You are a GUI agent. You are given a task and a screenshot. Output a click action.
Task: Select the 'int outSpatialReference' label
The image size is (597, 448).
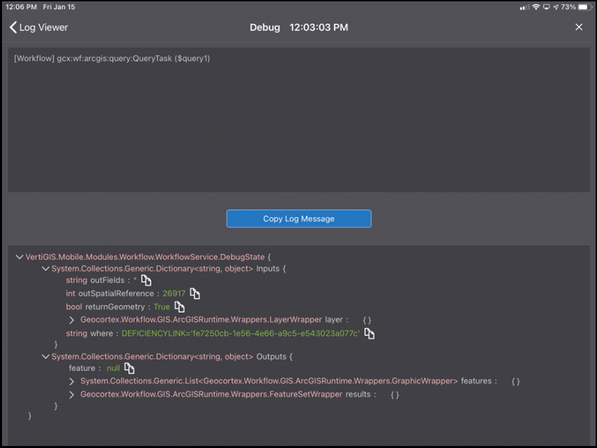pos(110,294)
